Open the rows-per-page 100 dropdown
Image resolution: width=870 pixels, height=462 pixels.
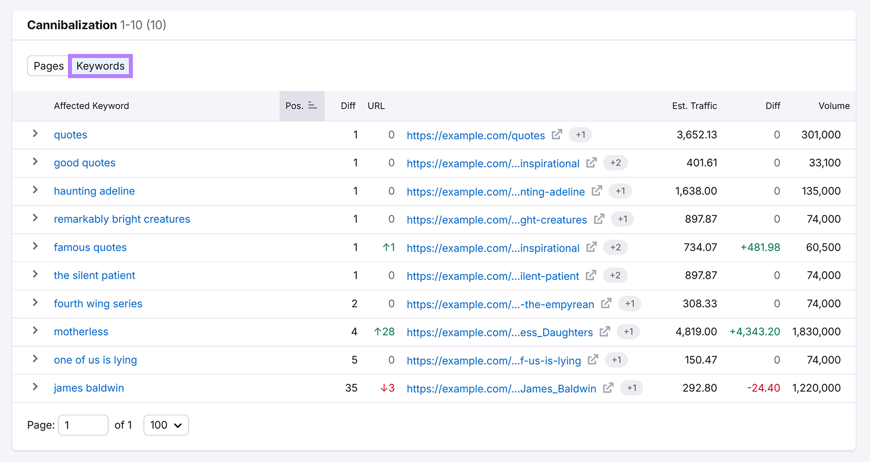[x=166, y=425]
